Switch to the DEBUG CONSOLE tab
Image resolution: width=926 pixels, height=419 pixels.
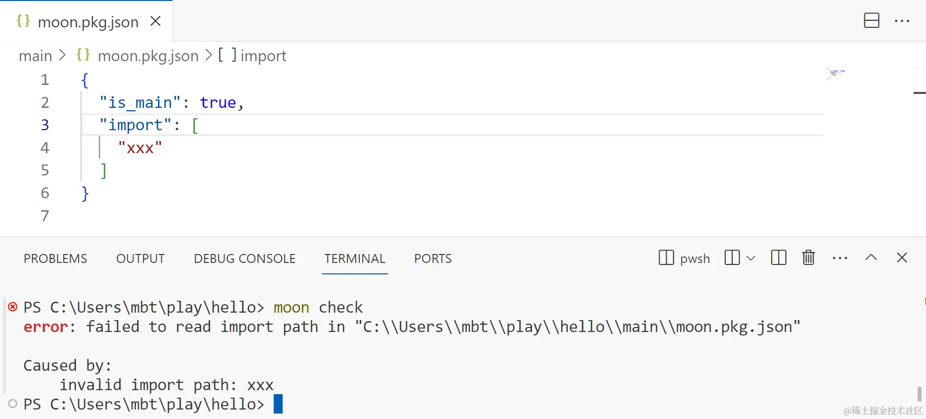coord(244,258)
